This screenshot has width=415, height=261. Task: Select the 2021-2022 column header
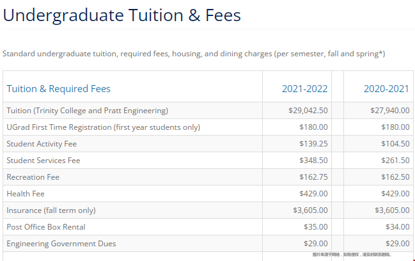coord(304,89)
